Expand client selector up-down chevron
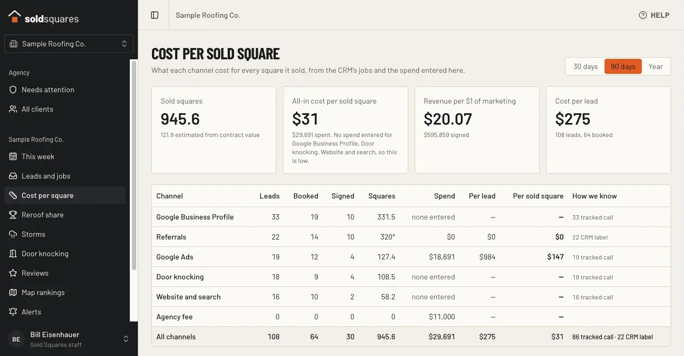The image size is (684, 356). click(x=124, y=44)
